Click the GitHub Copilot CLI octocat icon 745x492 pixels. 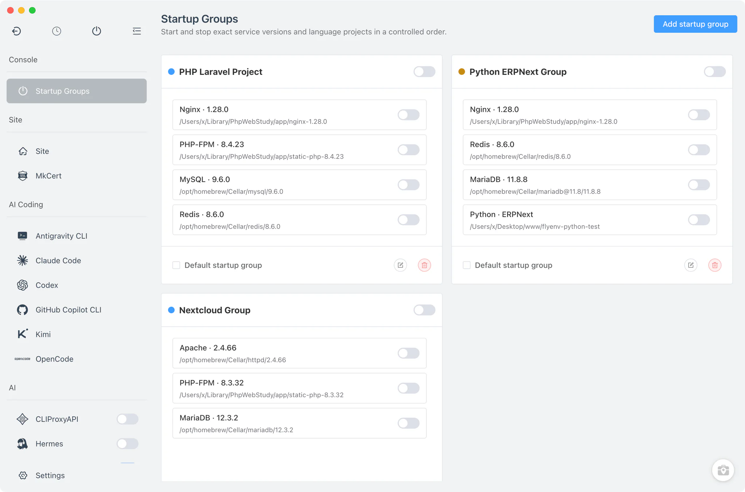[23, 310]
